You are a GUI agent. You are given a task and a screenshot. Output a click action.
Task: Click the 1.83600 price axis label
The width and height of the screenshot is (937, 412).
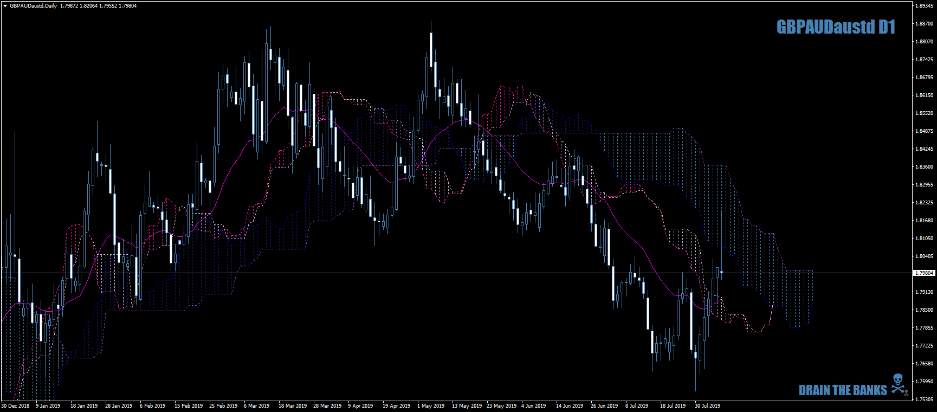(x=925, y=167)
